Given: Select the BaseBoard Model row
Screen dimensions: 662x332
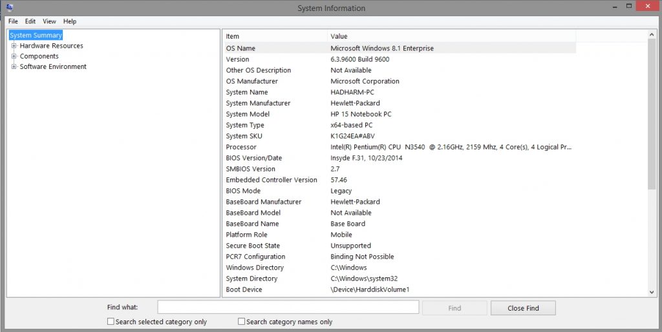Looking at the screenshot, I should tap(399, 213).
